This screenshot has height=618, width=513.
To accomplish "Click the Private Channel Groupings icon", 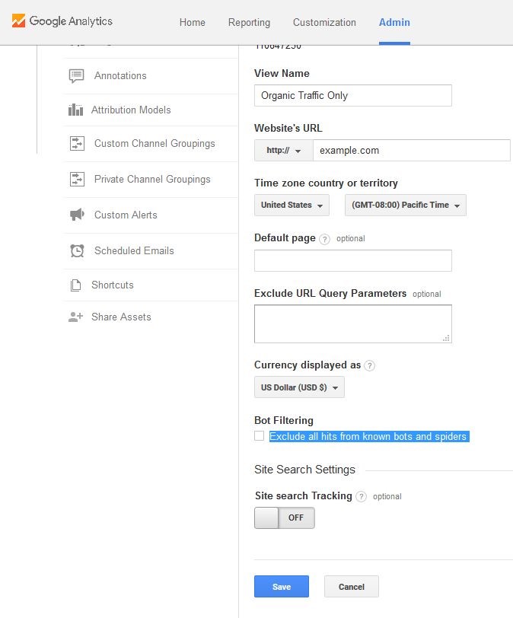I will tap(77, 180).
